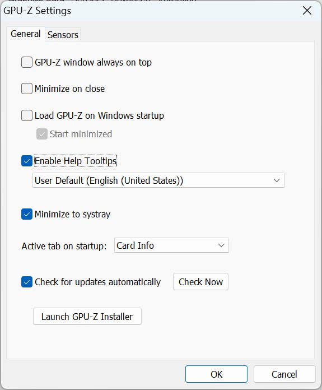Select the General tab

26,34
